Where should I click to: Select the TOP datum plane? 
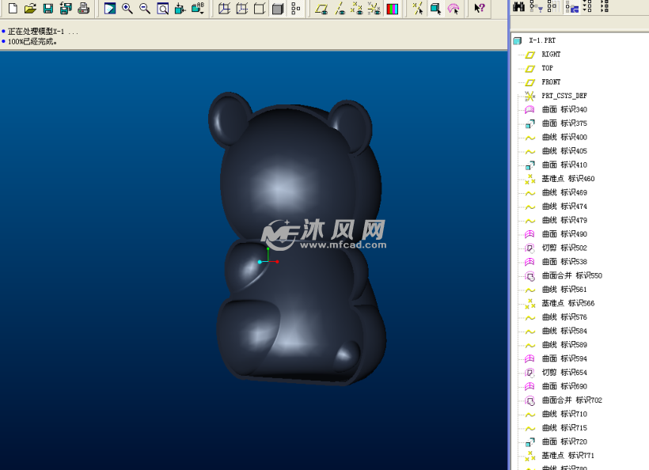pyautogui.click(x=547, y=68)
